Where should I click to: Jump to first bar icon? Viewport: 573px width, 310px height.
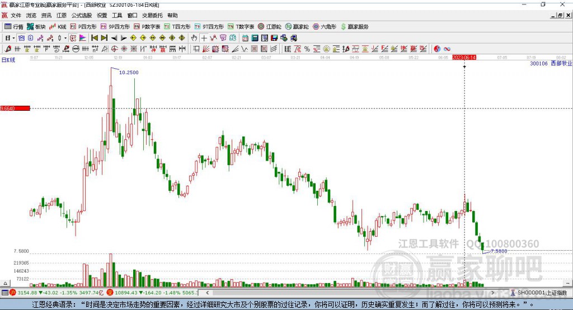click(x=94, y=38)
